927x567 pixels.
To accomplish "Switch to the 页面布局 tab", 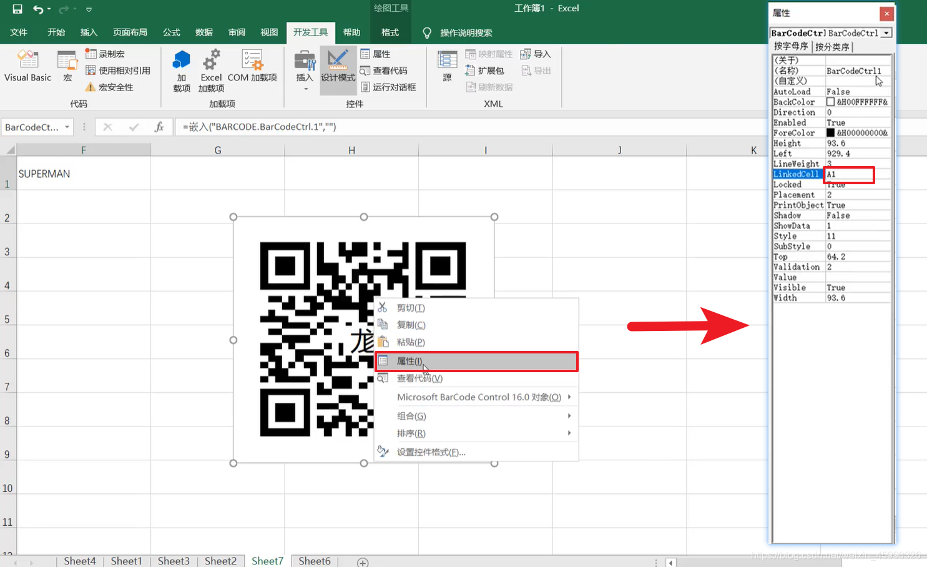I will [x=130, y=32].
